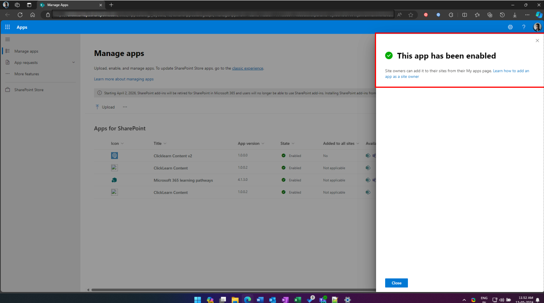Open the Copilot sidebar in Edge

coord(539,15)
